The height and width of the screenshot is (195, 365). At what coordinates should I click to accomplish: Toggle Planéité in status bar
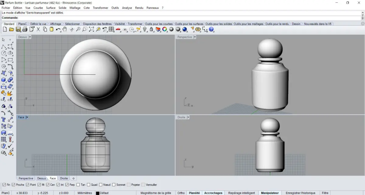[194, 193]
